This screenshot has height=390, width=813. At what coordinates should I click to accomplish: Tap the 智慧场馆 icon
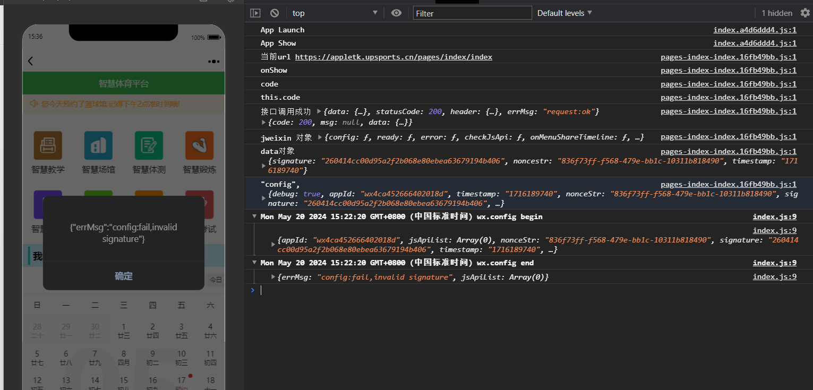(98, 145)
